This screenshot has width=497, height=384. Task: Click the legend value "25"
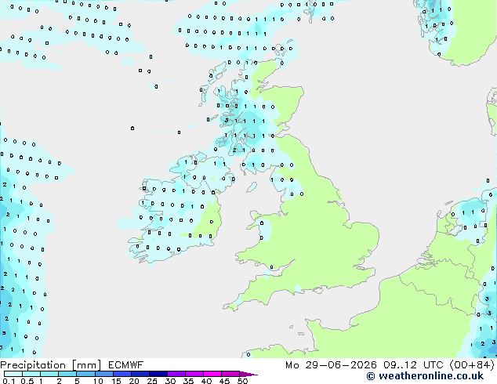tap(152, 381)
